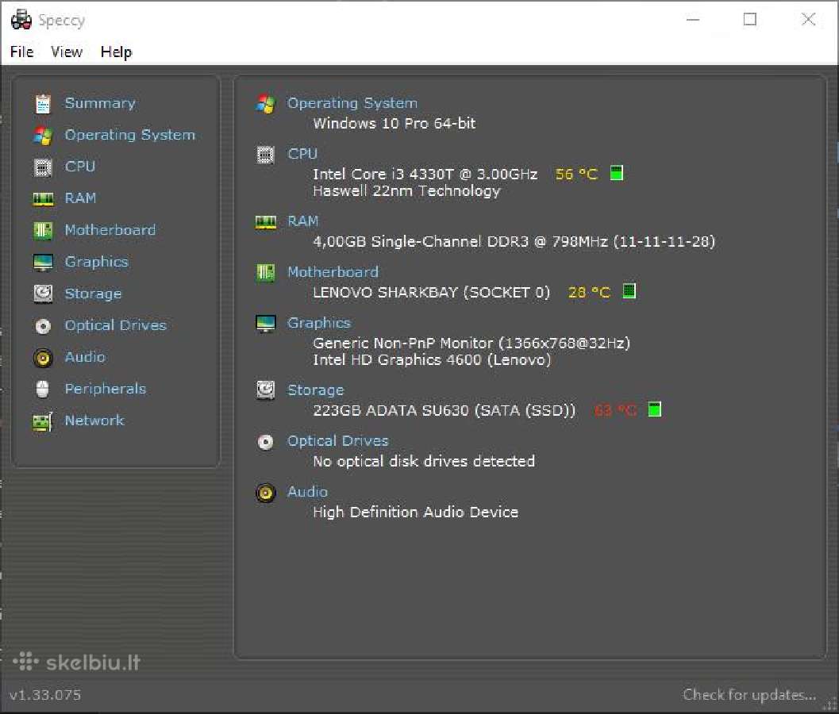This screenshot has height=714, width=839.
Task: Click 'Generic Non-PnP Monitor' text
Action: pyautogui.click(x=403, y=344)
